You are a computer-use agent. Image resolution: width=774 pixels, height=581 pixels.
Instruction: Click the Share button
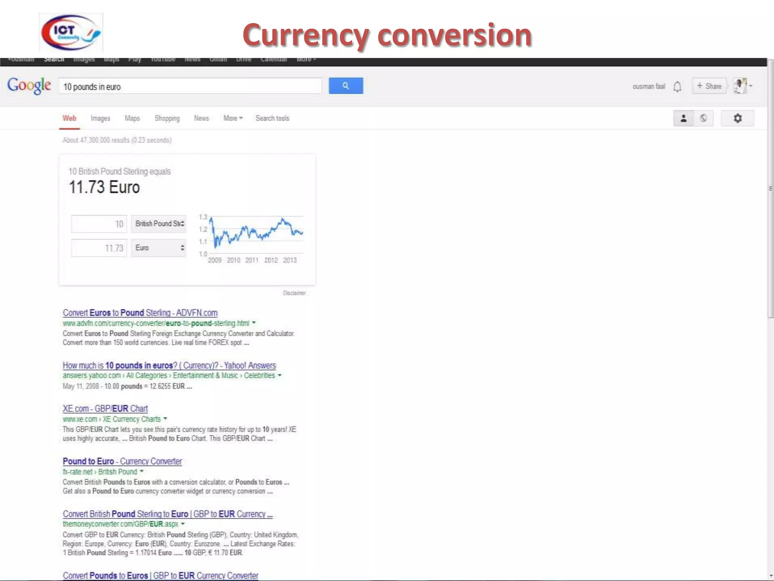(x=709, y=86)
